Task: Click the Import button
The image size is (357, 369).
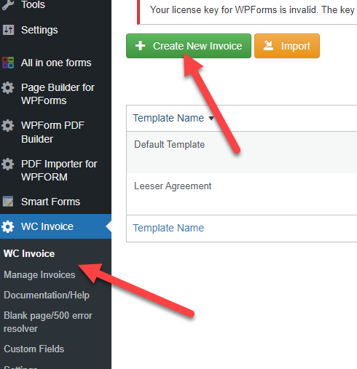Action: click(287, 46)
